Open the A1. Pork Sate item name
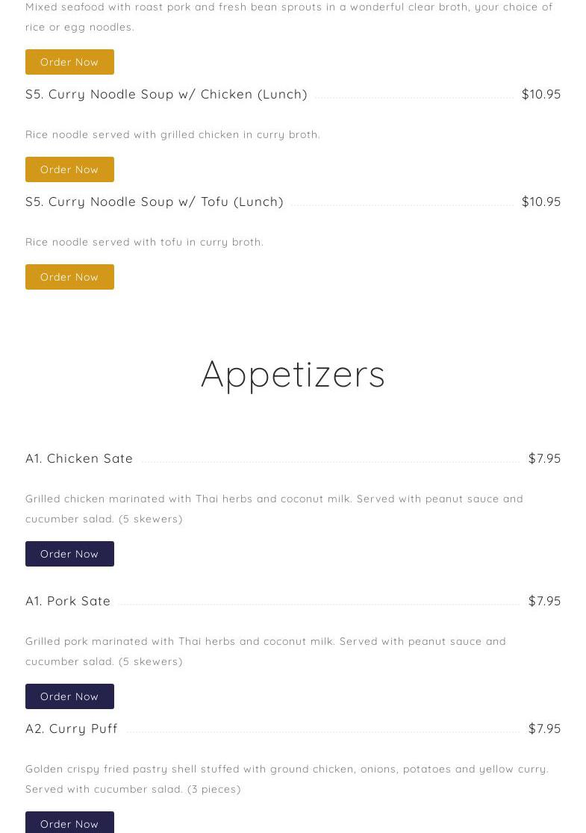 pos(68,601)
